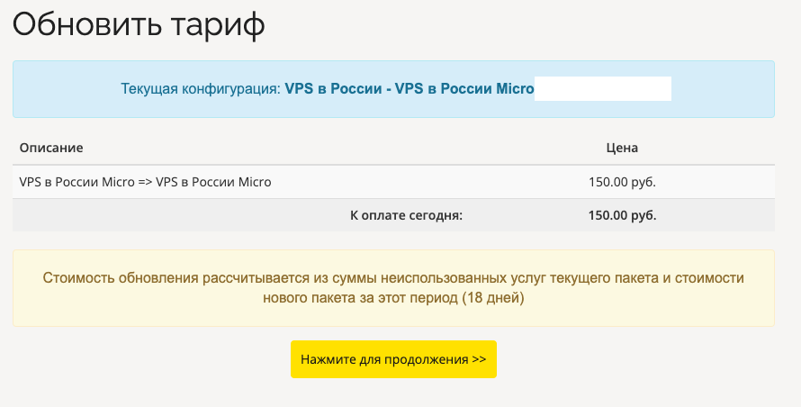Click the row price "150.00 руб." under Цена
Screen dimensions: 801x407
click(622, 182)
